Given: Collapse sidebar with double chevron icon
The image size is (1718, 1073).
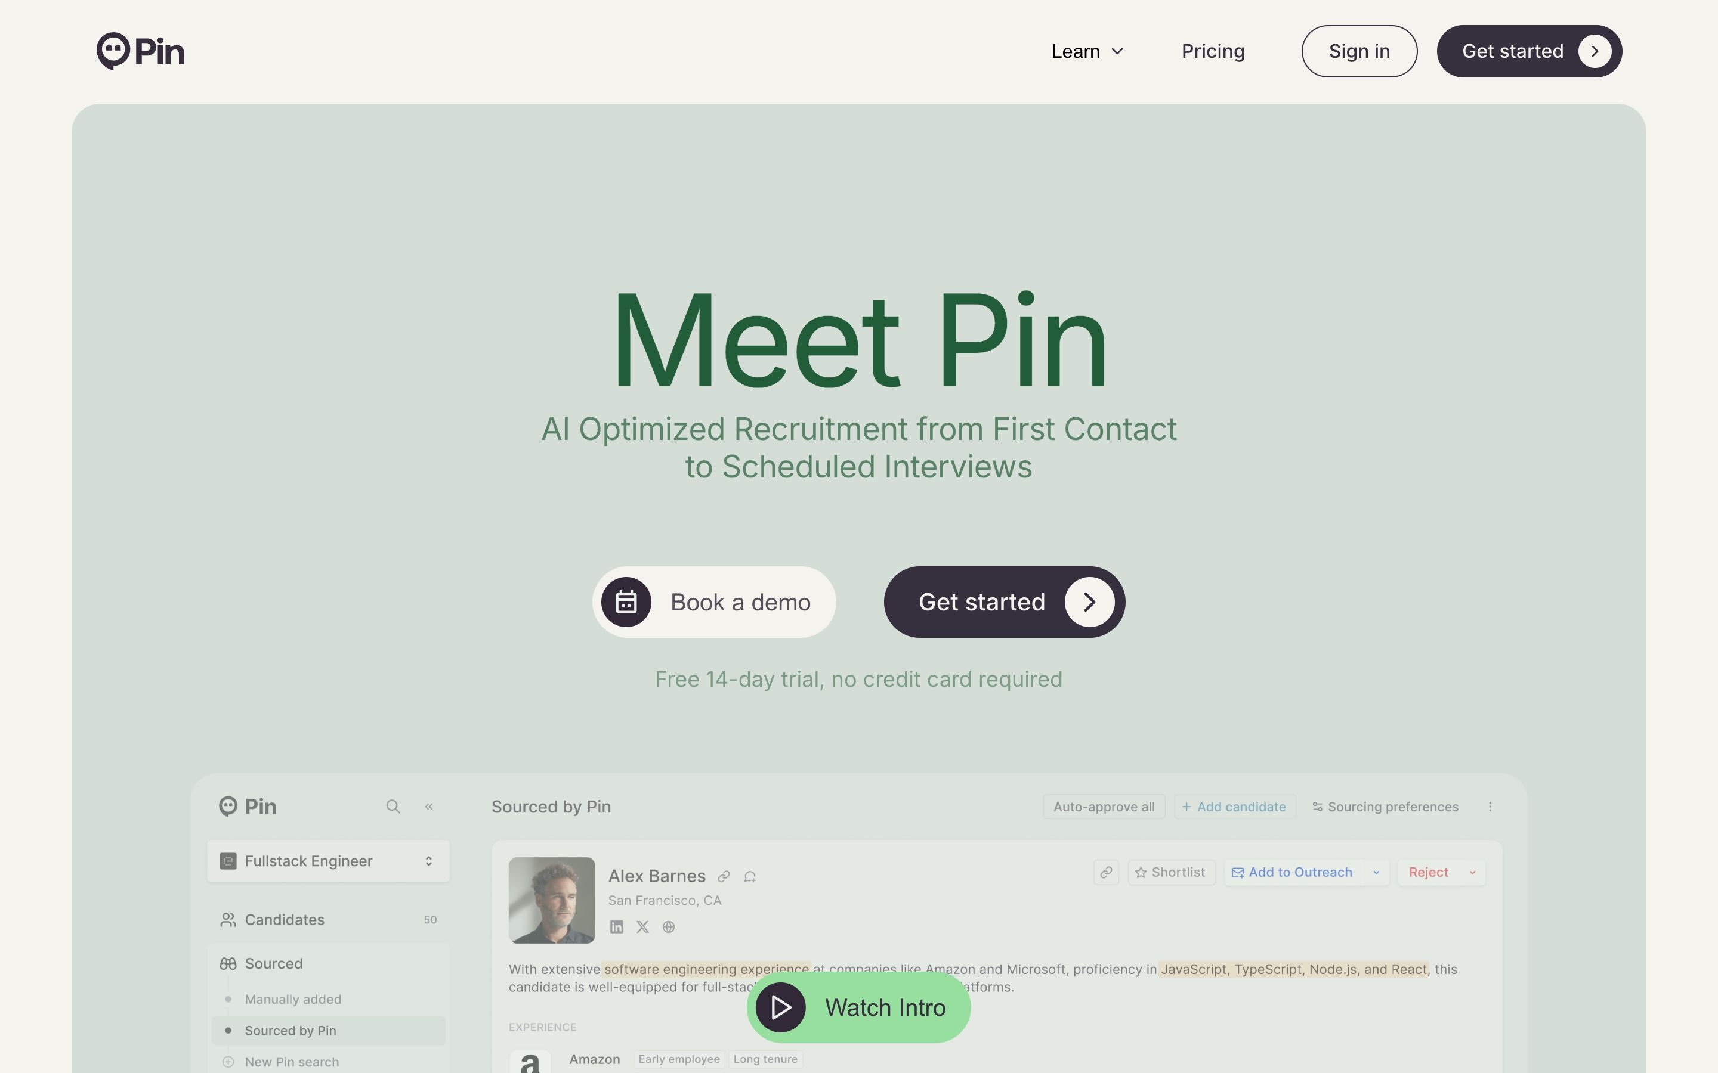Looking at the screenshot, I should point(429,806).
